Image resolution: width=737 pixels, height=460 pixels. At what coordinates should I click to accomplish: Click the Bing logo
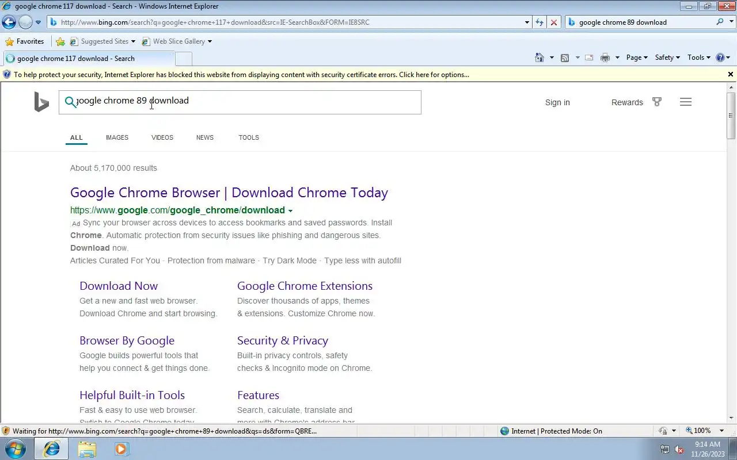pyautogui.click(x=41, y=102)
